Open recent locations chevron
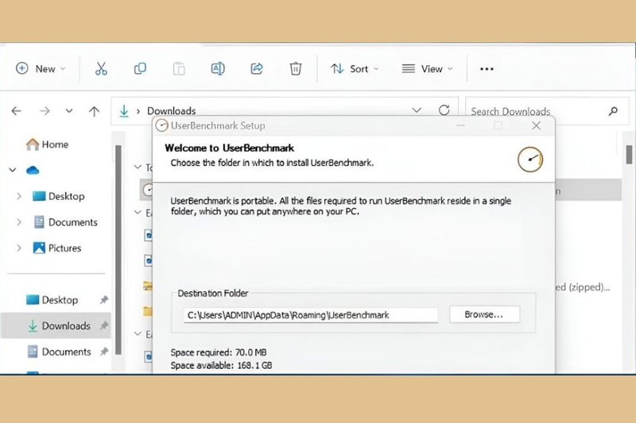636x423 pixels. click(x=69, y=110)
